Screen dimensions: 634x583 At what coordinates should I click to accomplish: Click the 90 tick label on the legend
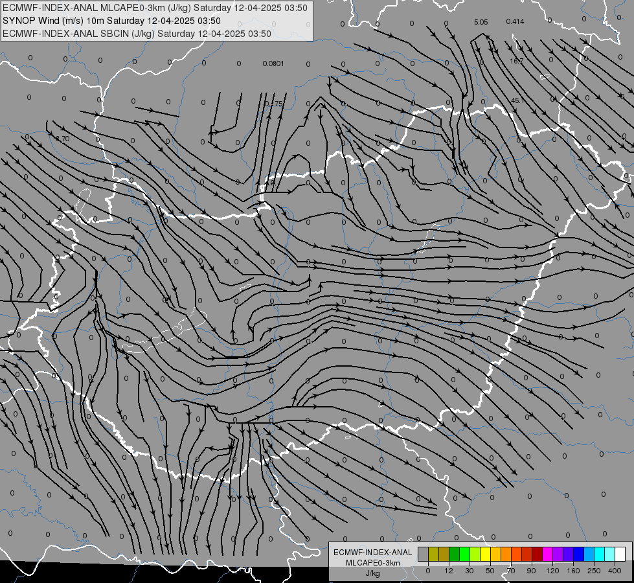531,571
